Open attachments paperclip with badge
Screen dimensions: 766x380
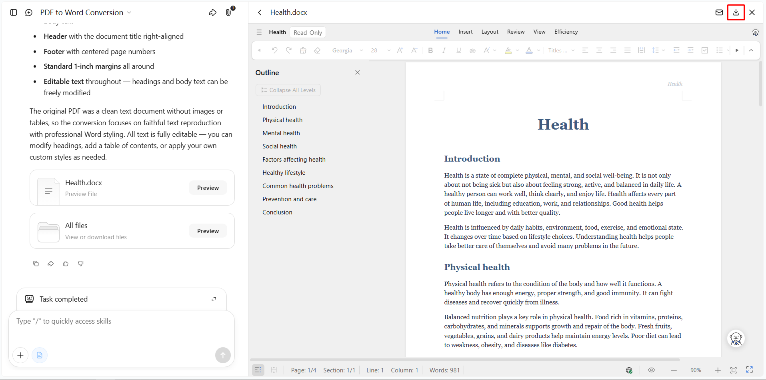coord(228,12)
